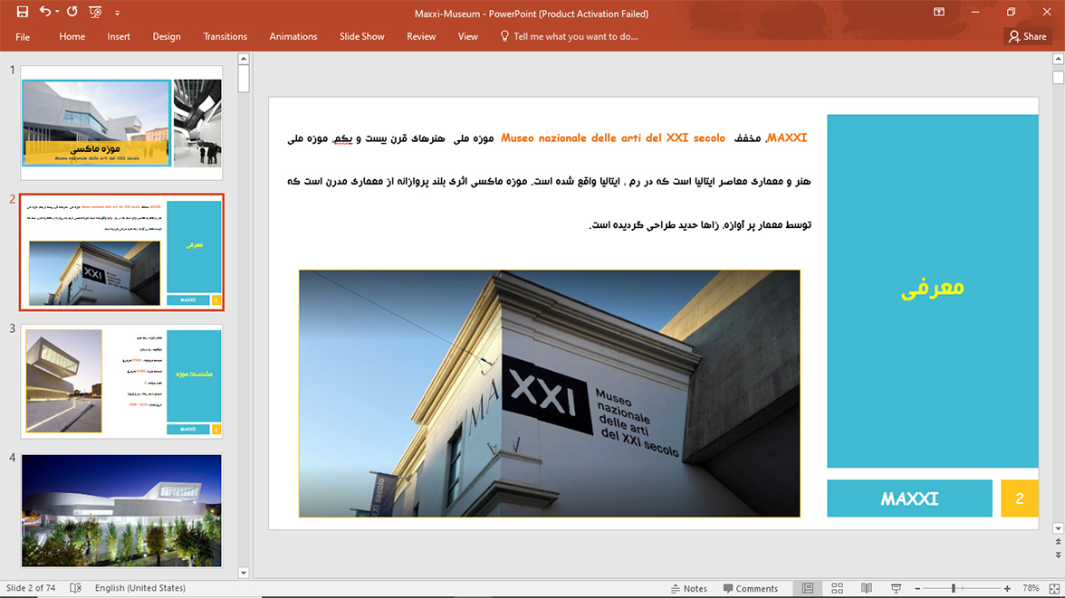Click the zoom slider handle
This screenshot has width=1065, height=598.
[954, 588]
